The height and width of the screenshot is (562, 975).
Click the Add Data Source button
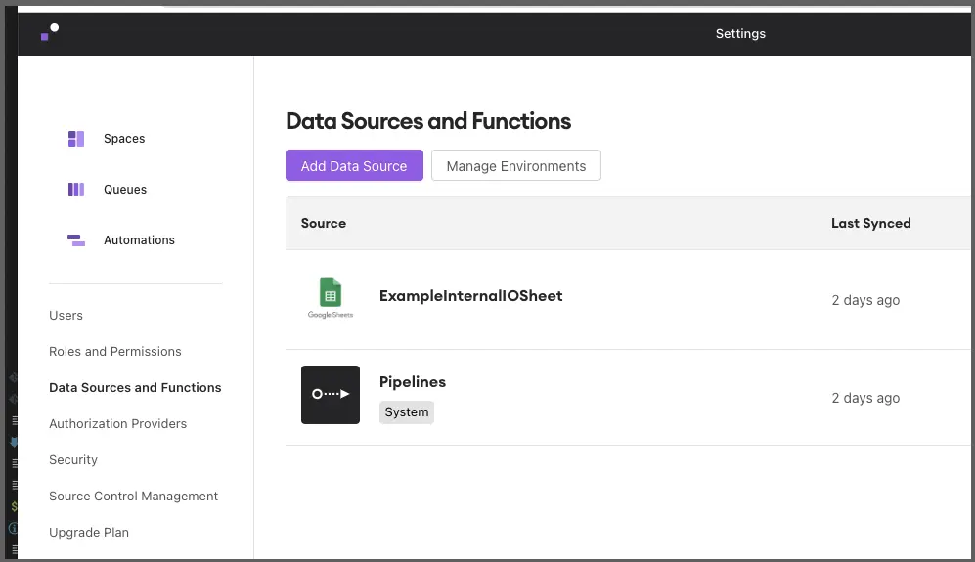354,166
